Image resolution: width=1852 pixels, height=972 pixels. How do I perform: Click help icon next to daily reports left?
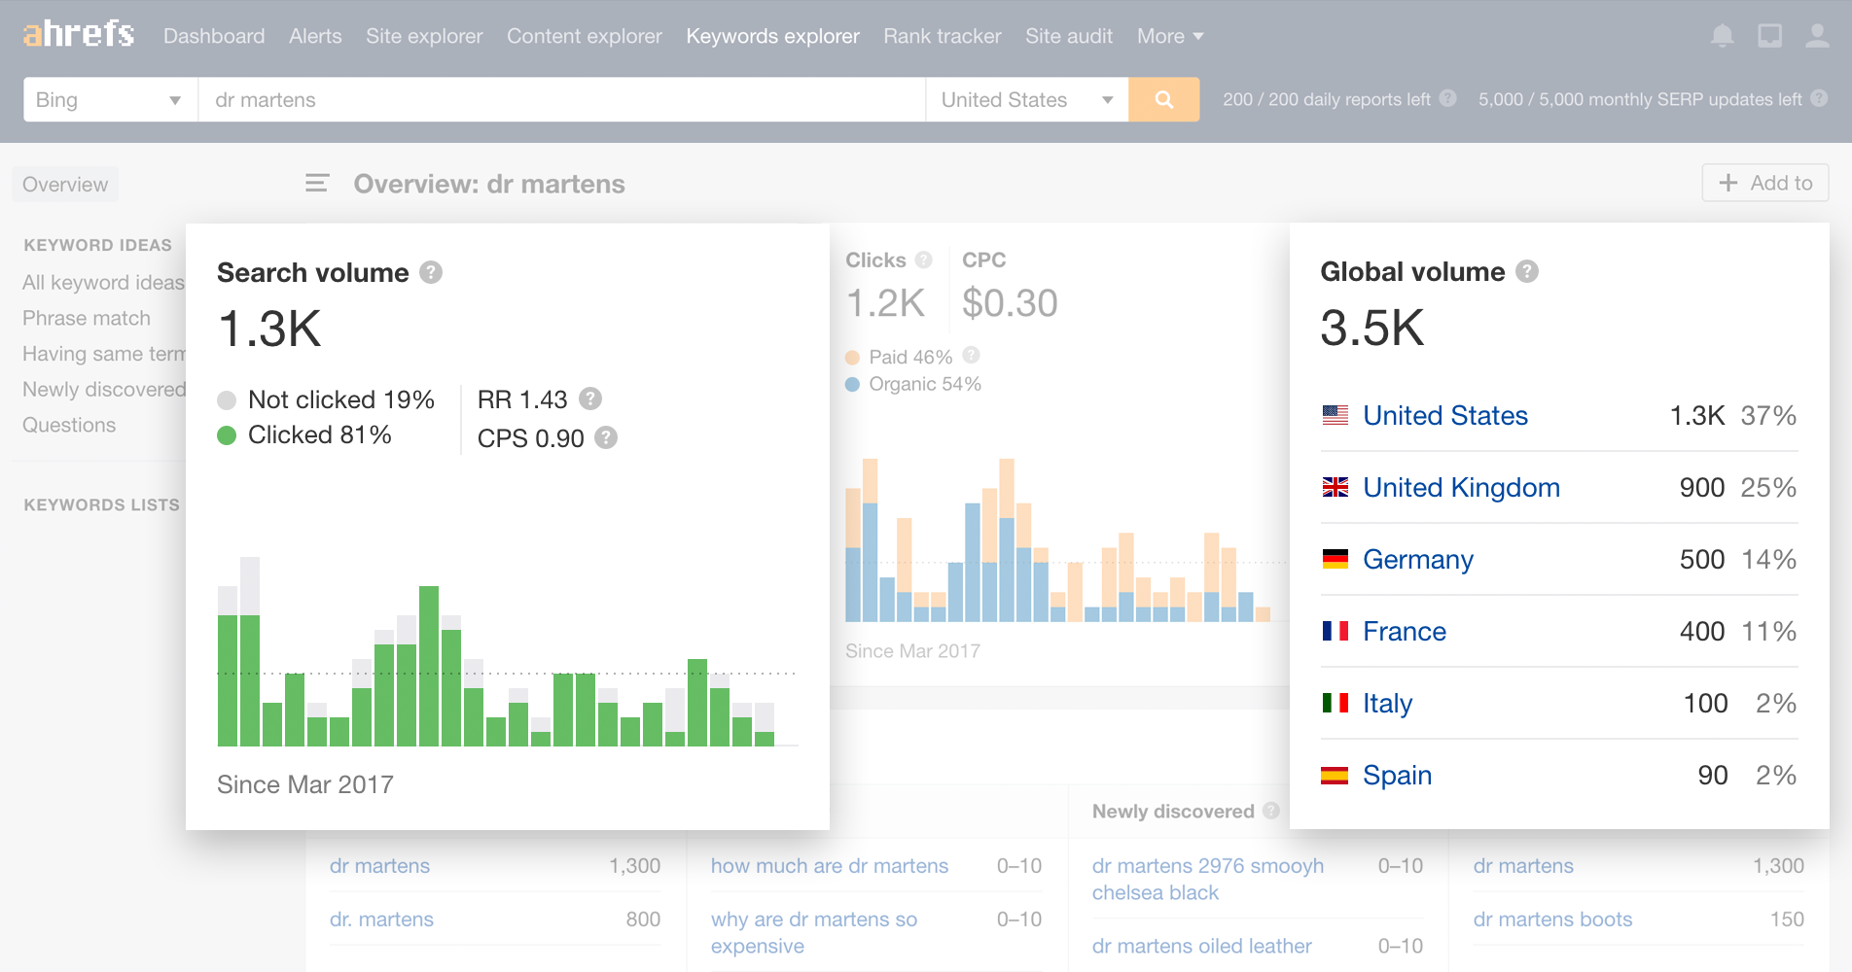point(1447,98)
